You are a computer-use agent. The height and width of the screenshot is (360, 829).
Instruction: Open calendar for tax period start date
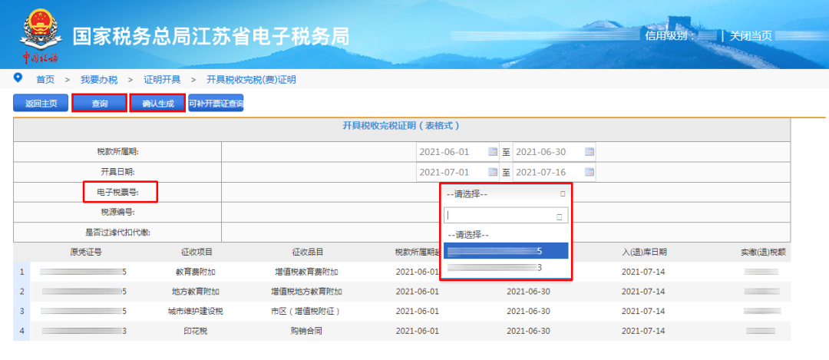pyautogui.click(x=493, y=152)
